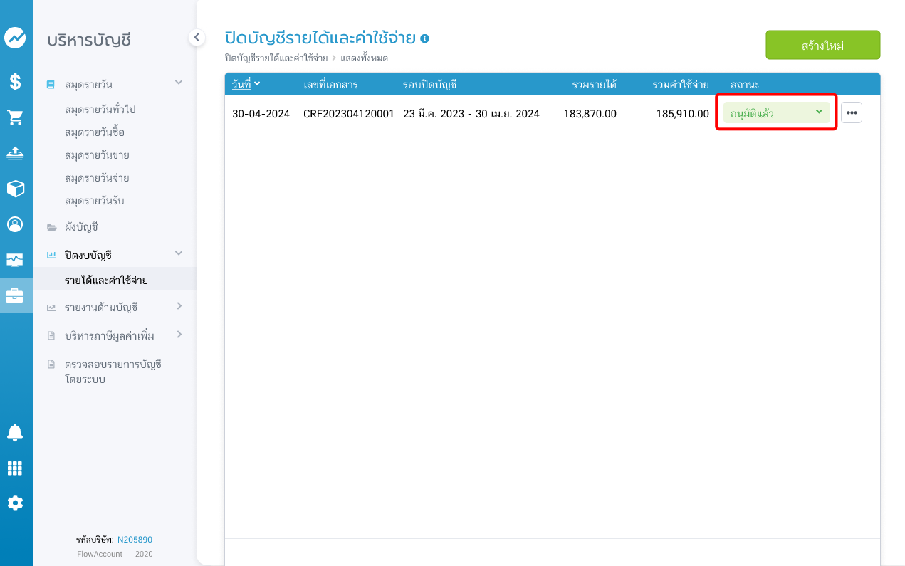Open the notification bell icon

point(15,432)
